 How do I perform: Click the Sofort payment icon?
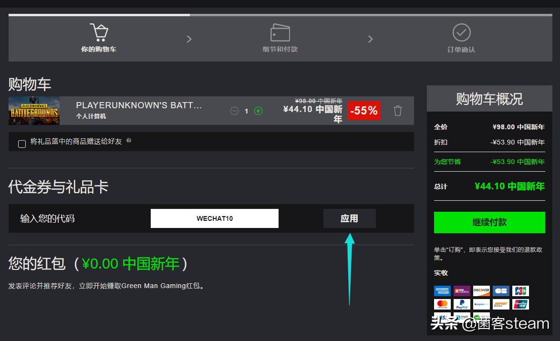501,304
